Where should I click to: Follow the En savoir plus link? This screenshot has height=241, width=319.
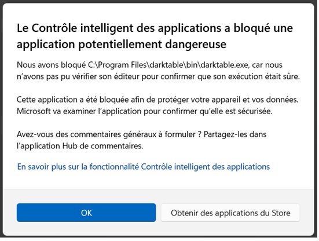[144, 167]
